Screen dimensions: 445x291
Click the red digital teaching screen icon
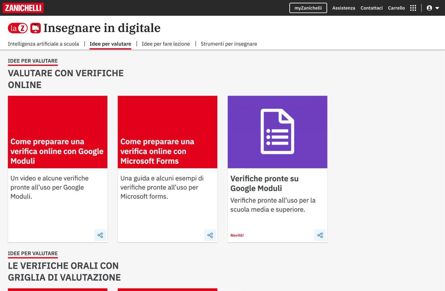(x=36, y=28)
